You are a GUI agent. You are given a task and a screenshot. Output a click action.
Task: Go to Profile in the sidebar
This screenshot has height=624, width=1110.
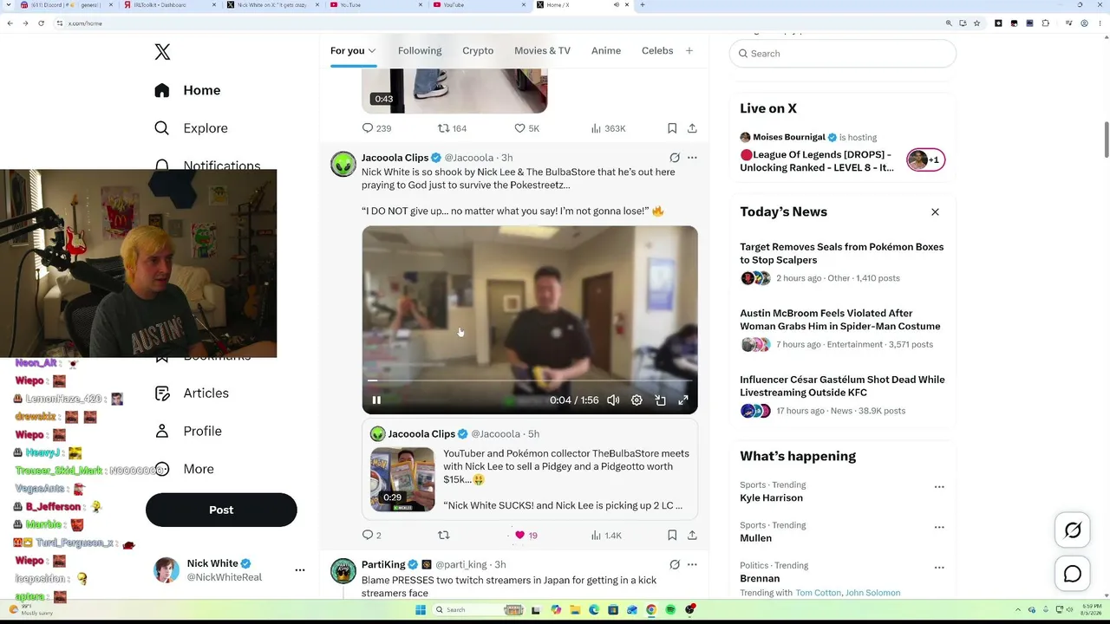click(x=187, y=431)
